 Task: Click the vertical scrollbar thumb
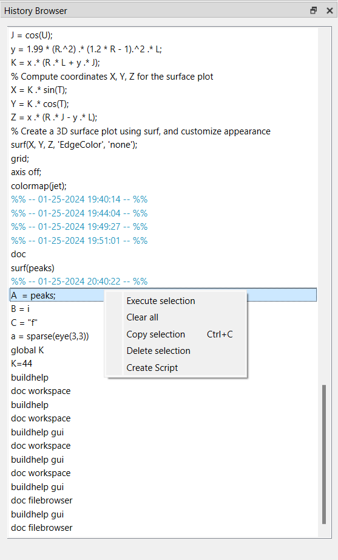tap(323, 454)
